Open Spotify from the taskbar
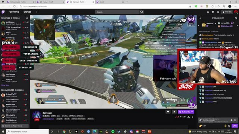This screenshot has width=239, height=134. pos(113,131)
